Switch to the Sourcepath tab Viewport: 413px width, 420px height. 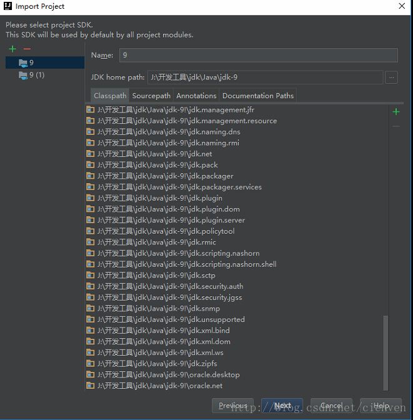(x=151, y=96)
